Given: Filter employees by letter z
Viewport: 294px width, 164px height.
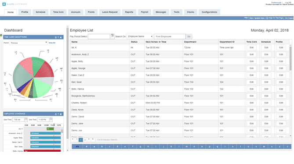Looking at the screenshot, I should (287, 146).
